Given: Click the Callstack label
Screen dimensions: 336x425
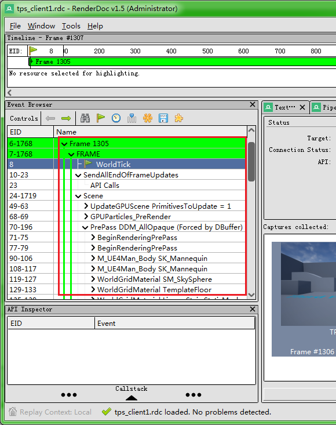Looking at the screenshot, I should tap(132, 388).
